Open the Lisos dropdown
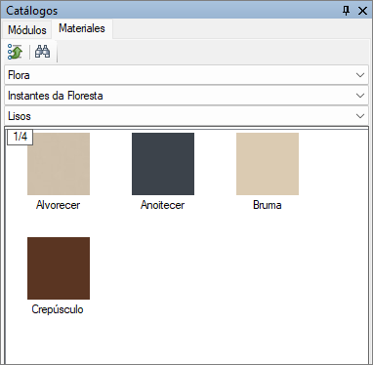 [186, 116]
